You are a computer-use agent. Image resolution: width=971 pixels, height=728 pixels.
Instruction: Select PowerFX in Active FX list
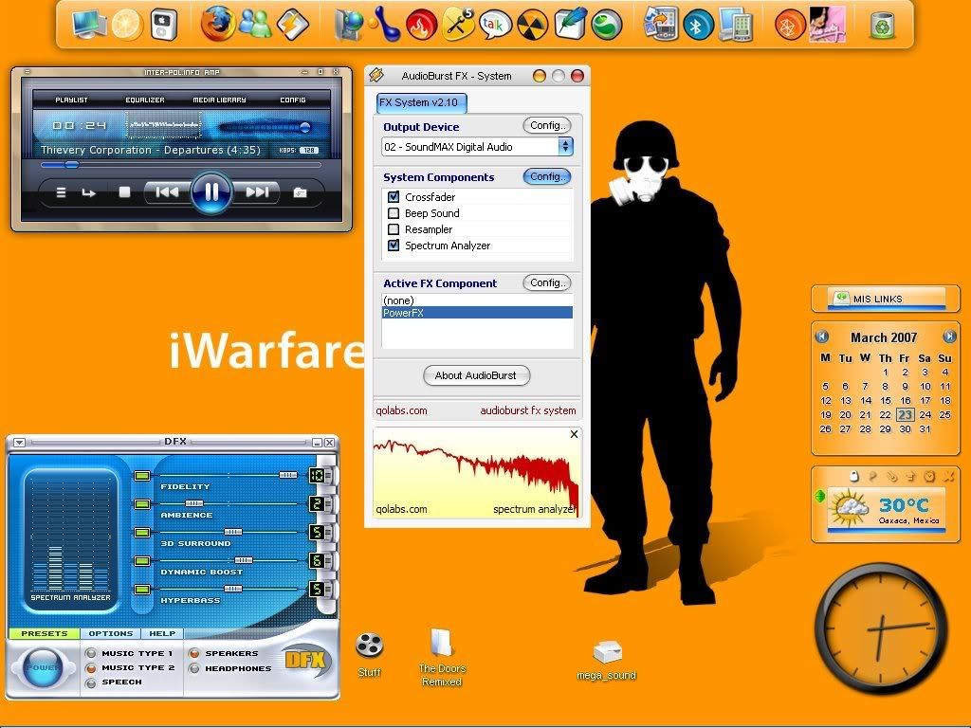click(x=477, y=313)
